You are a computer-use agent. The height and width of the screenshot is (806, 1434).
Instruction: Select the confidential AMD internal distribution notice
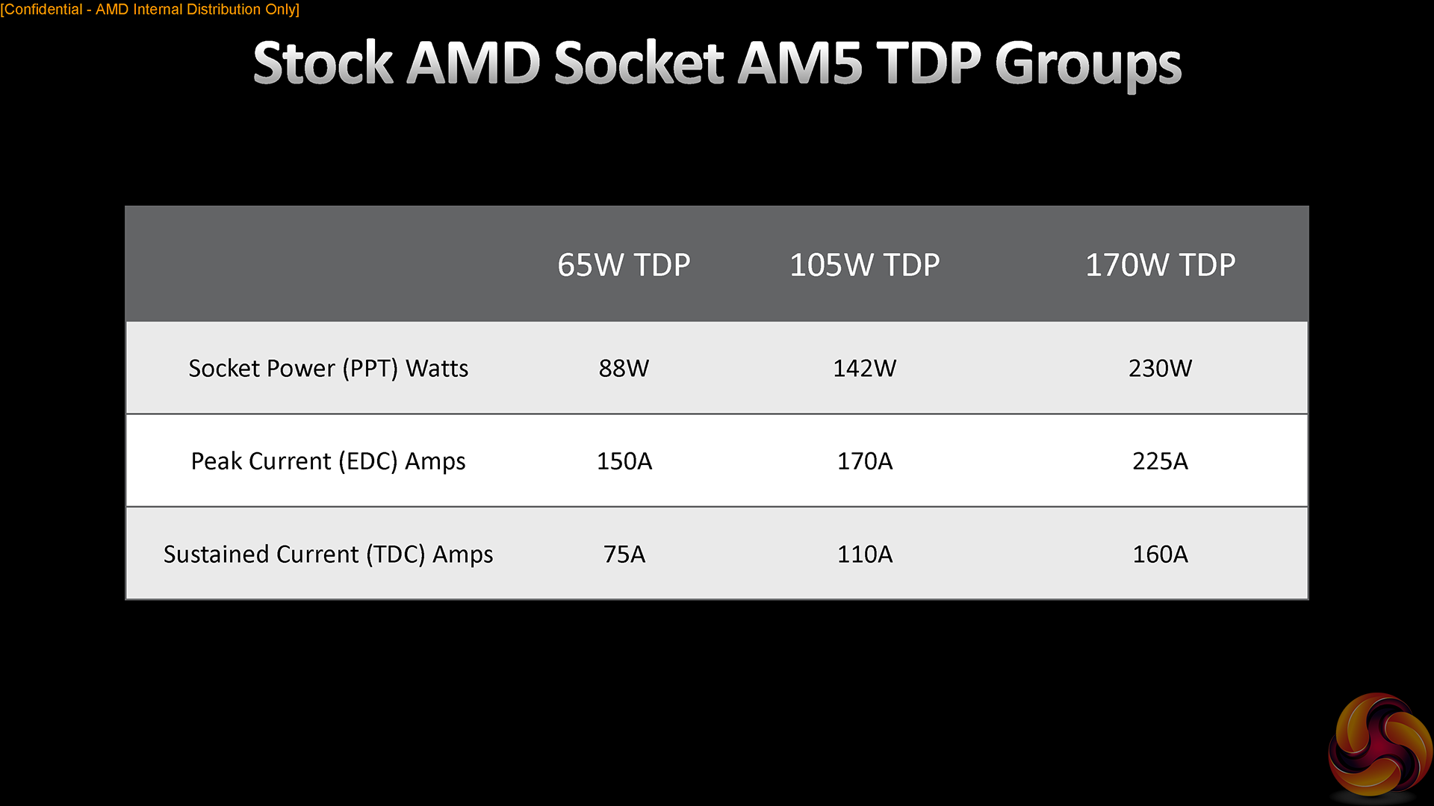pyautogui.click(x=150, y=10)
